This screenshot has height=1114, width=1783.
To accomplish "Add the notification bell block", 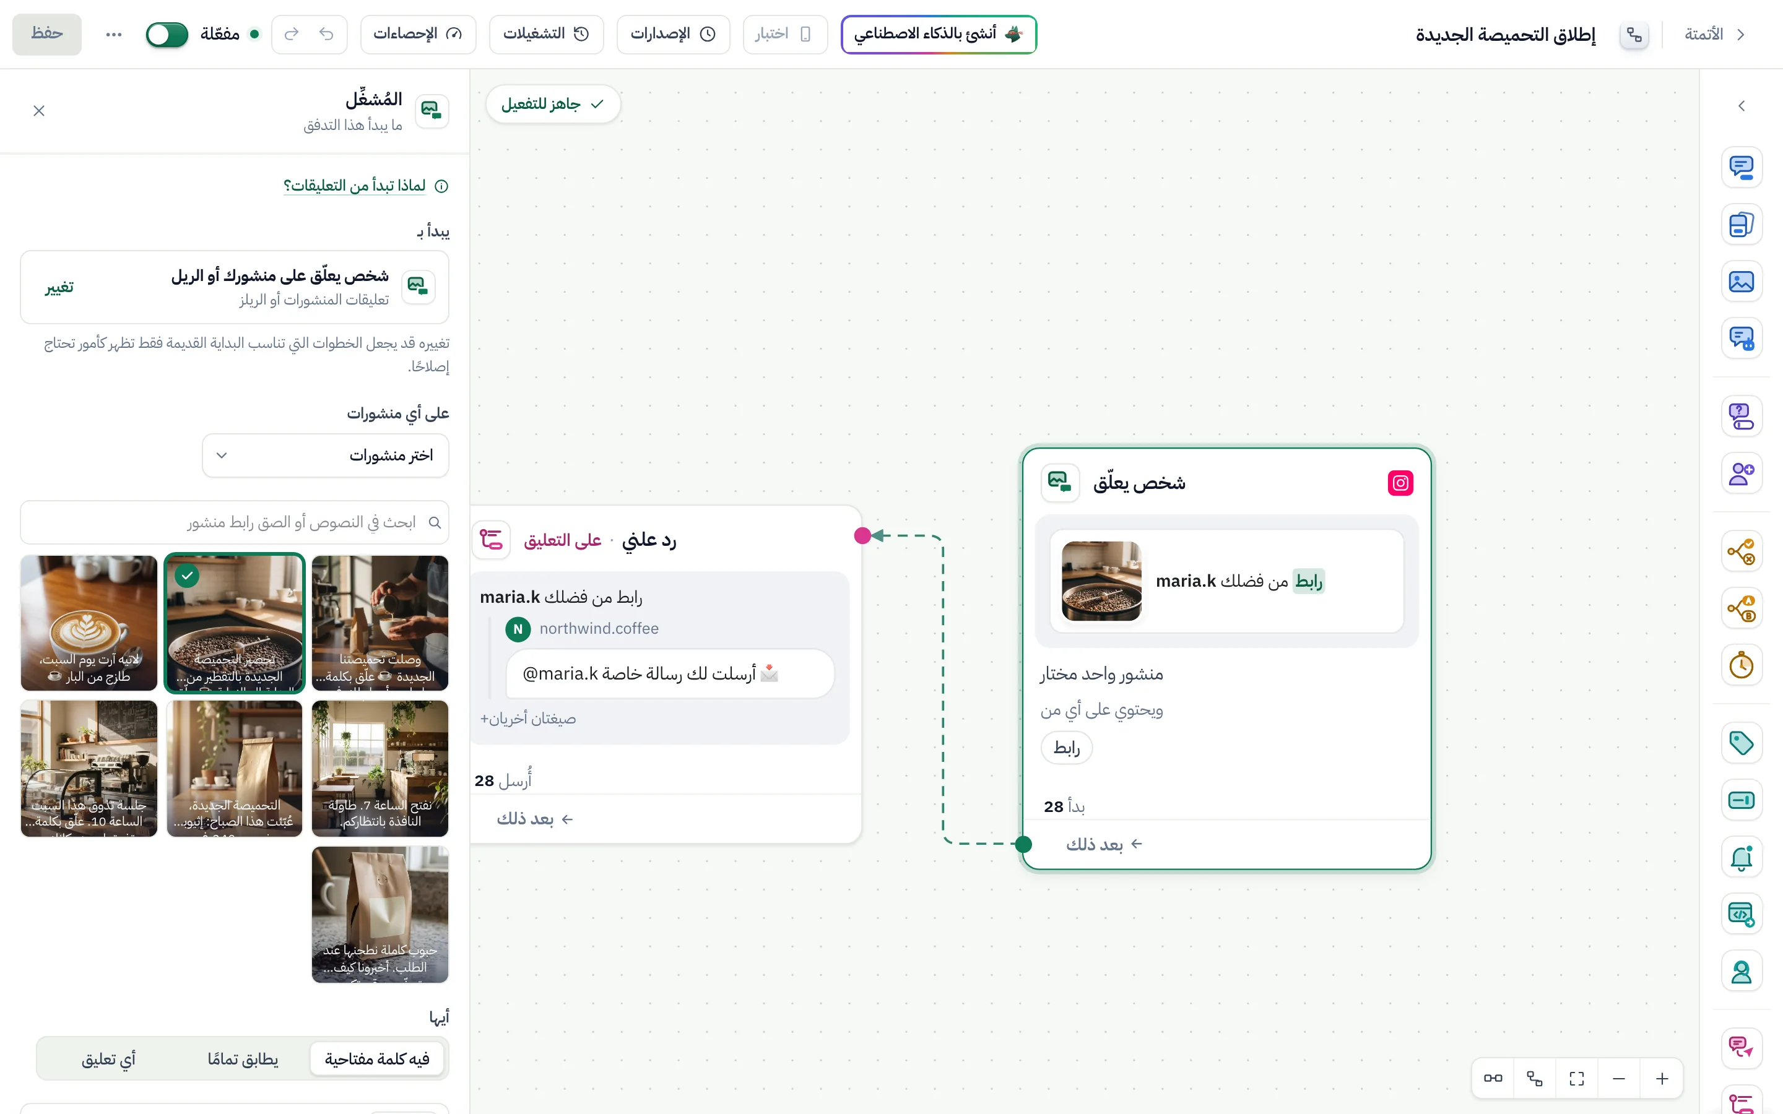I will (x=1741, y=858).
